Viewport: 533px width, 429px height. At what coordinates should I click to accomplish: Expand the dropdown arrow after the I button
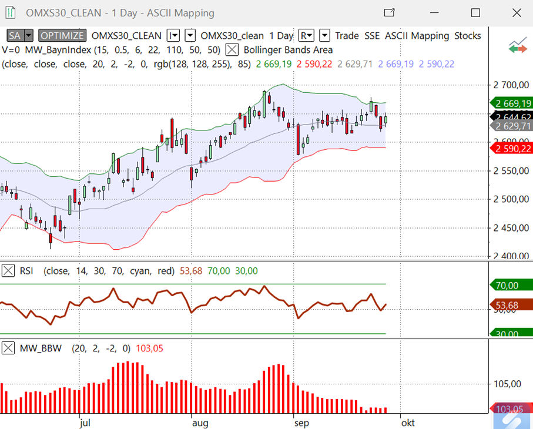pyautogui.click(x=190, y=36)
